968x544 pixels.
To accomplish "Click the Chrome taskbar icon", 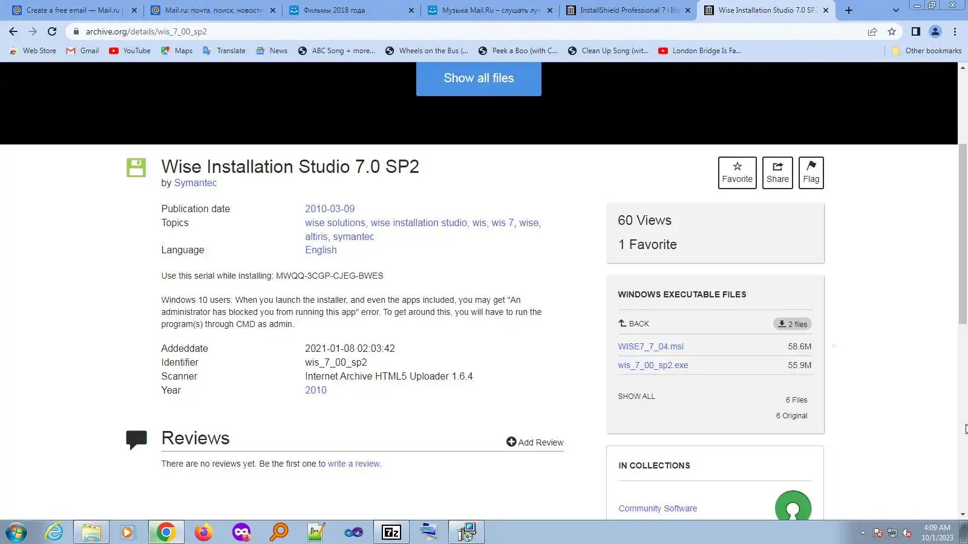I will 166,533.
